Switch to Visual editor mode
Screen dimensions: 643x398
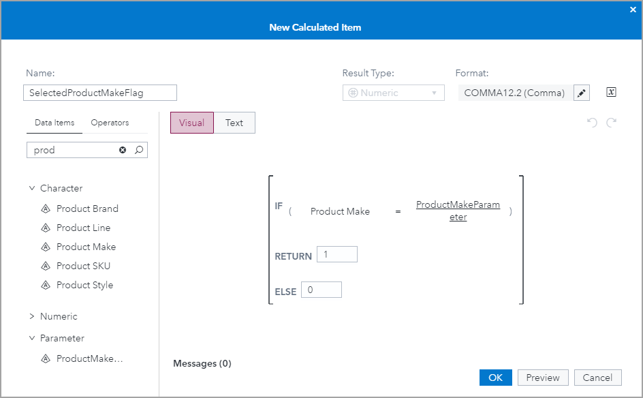point(191,123)
